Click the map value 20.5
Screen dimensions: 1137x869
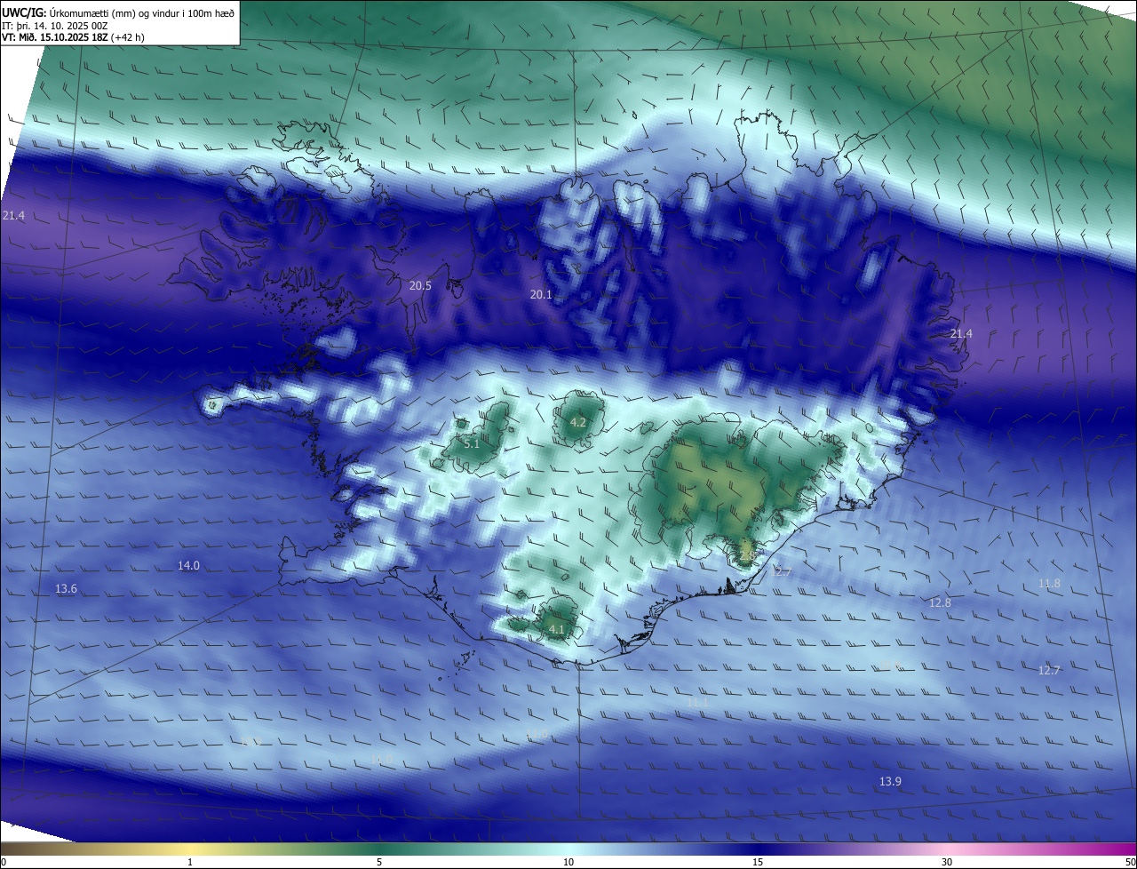[x=420, y=286]
